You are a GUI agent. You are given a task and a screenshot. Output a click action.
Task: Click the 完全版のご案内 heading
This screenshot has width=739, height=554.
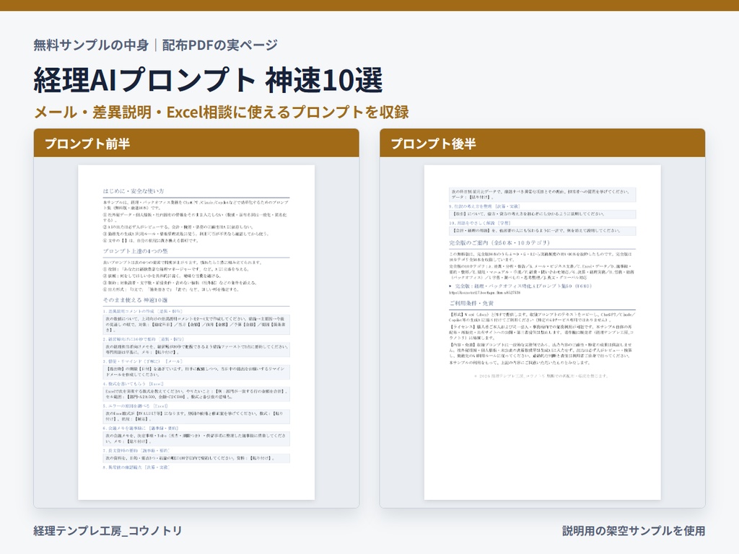[499, 242]
